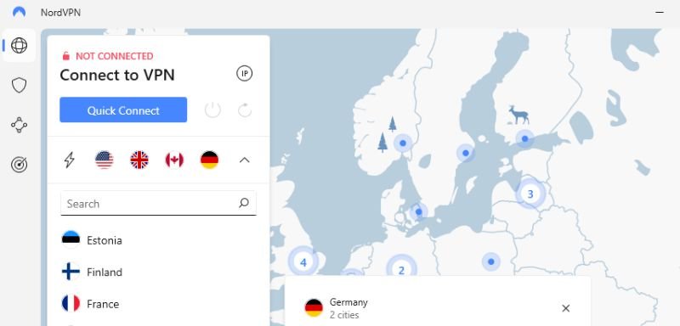Open the globe map view in sidebar
680x326 pixels.
point(19,46)
